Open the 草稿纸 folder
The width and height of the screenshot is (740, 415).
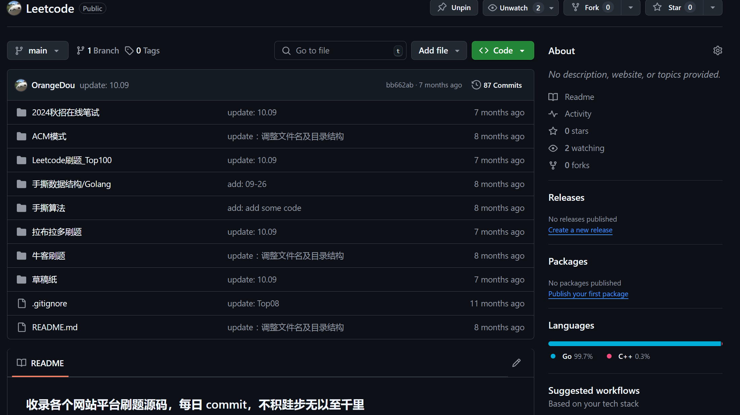point(44,279)
